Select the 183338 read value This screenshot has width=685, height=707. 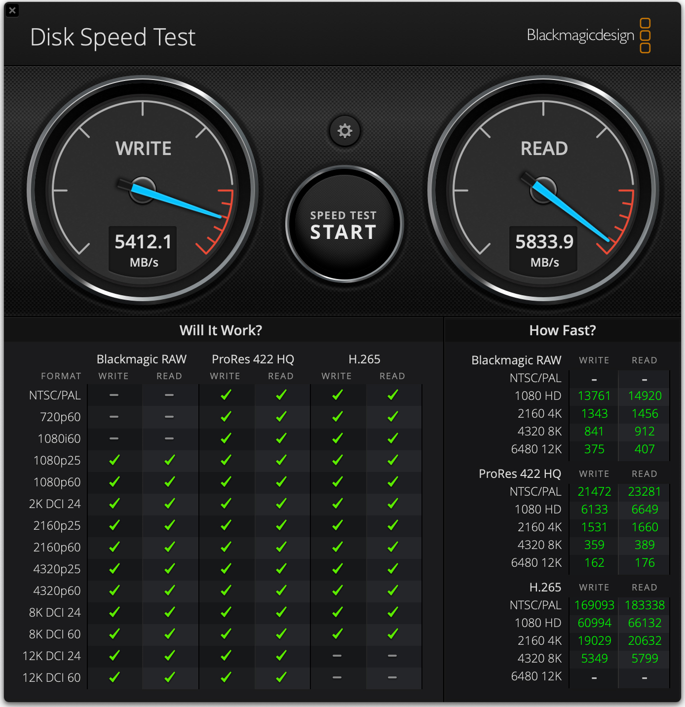tap(645, 605)
